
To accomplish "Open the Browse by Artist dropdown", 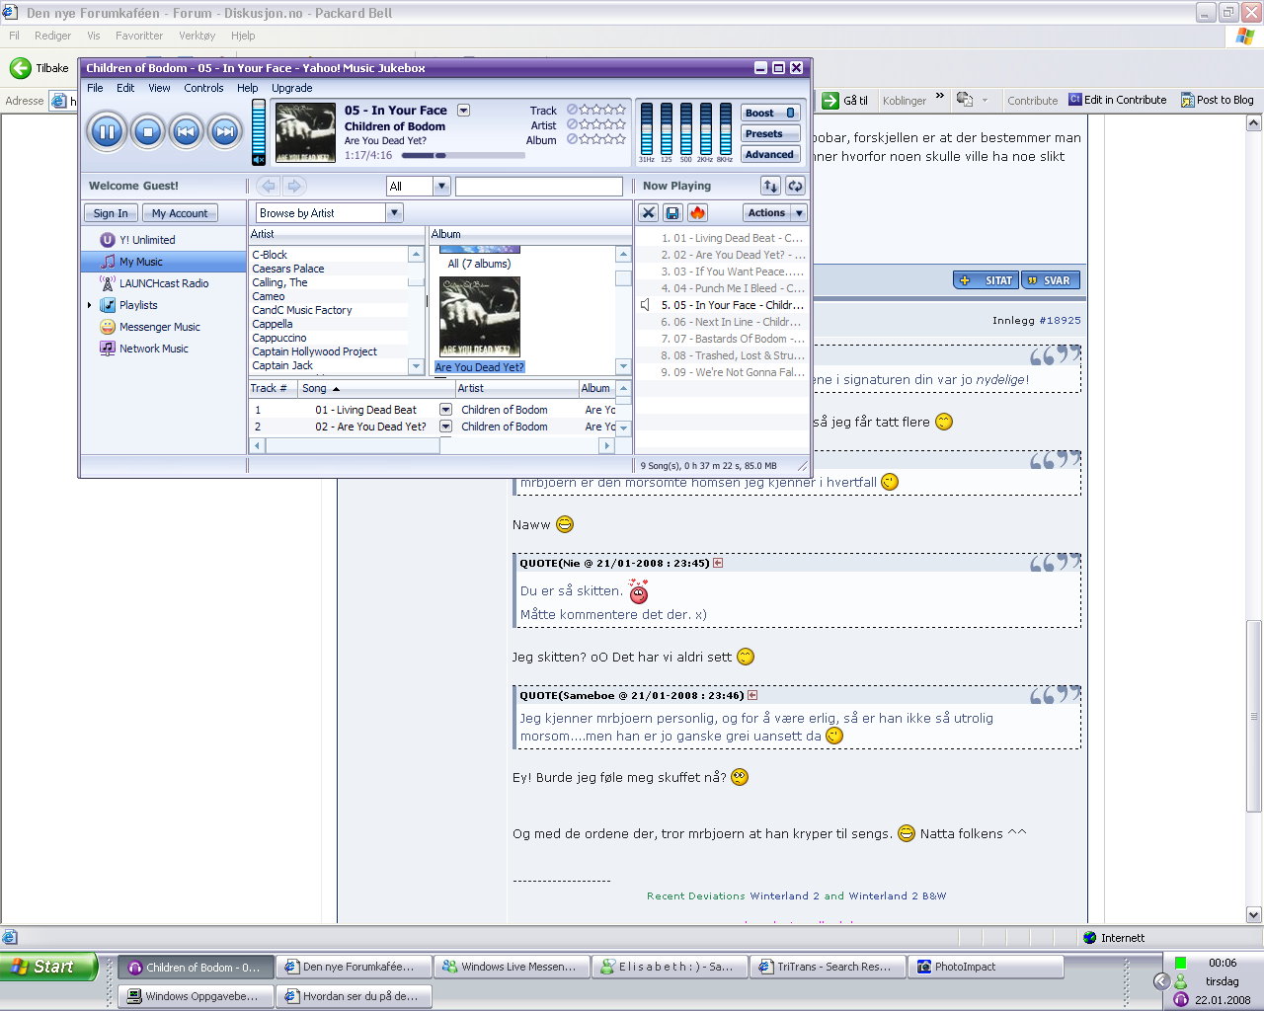I will point(394,212).
